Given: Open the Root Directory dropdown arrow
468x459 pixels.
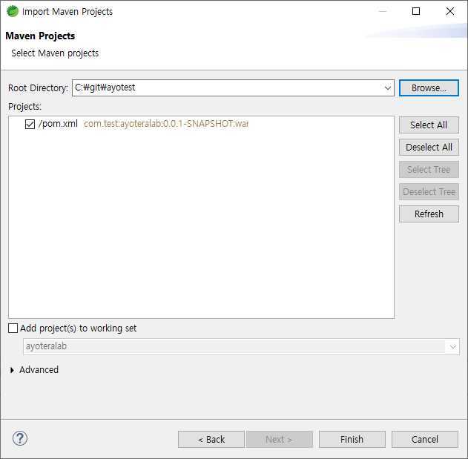Looking at the screenshot, I should click(x=388, y=88).
